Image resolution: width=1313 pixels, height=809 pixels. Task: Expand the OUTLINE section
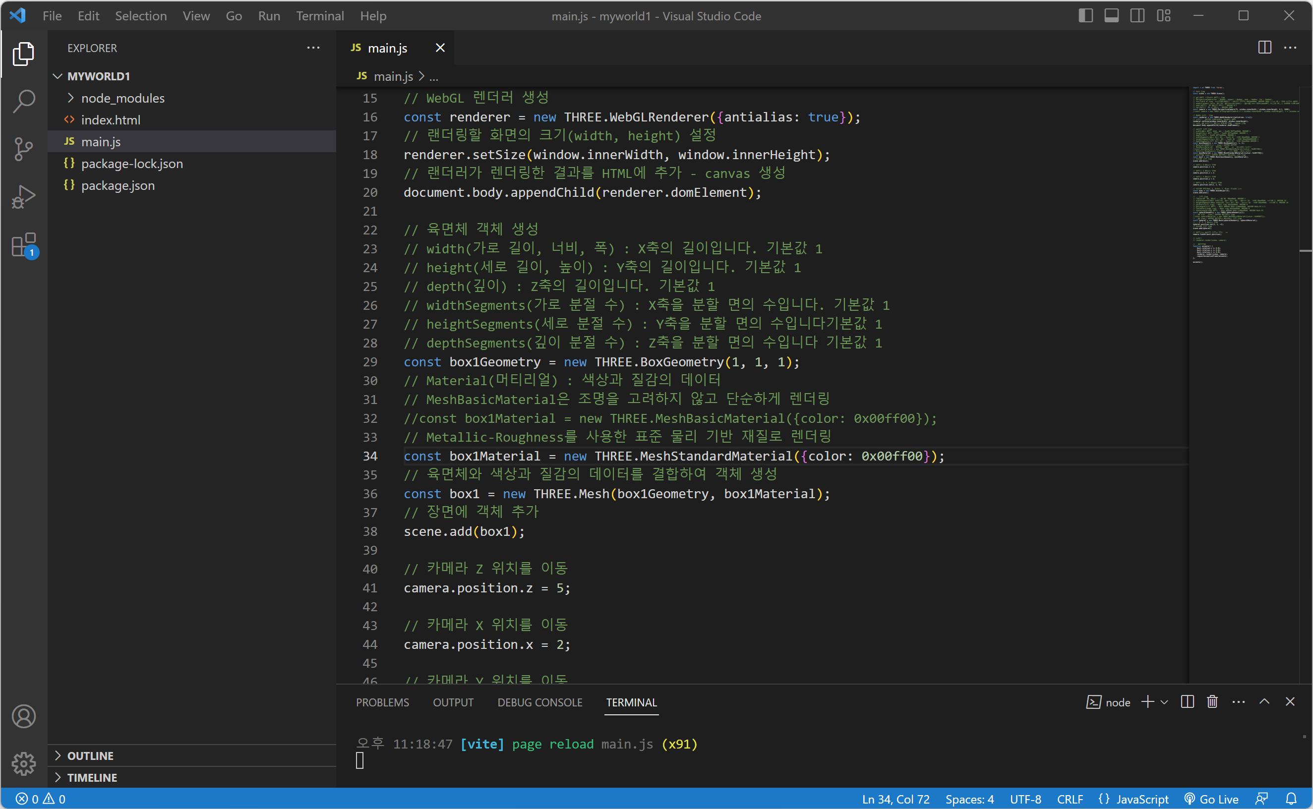click(90, 755)
